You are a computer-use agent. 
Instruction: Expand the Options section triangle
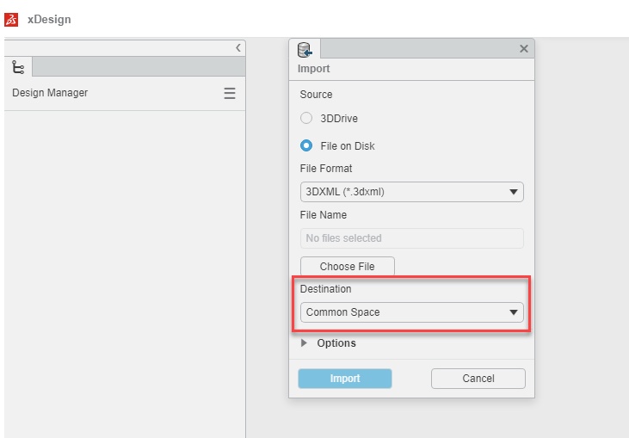tap(305, 343)
